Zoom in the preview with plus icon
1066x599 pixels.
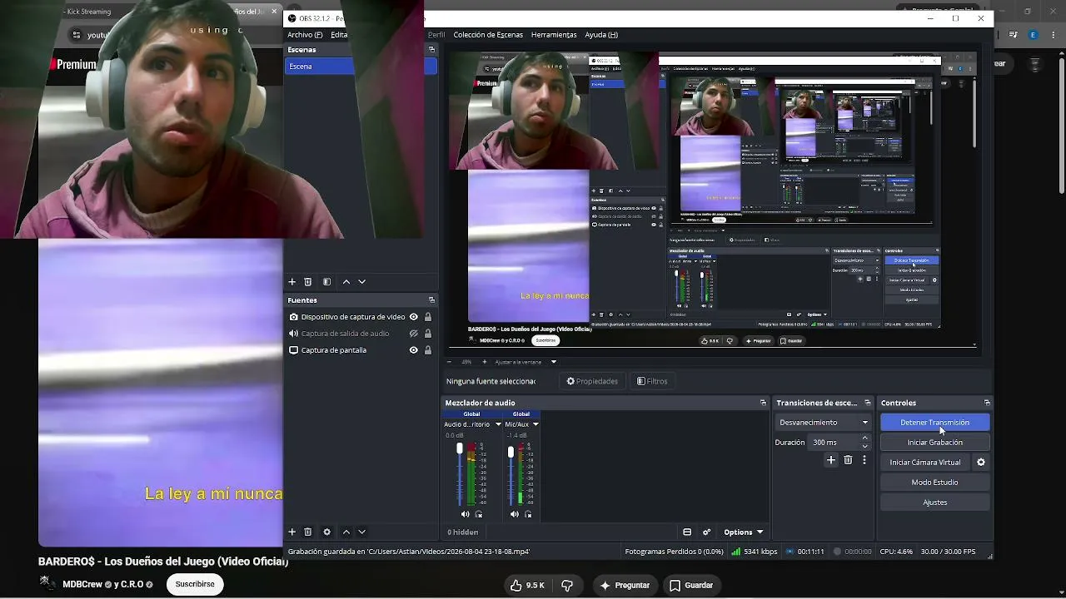point(484,362)
